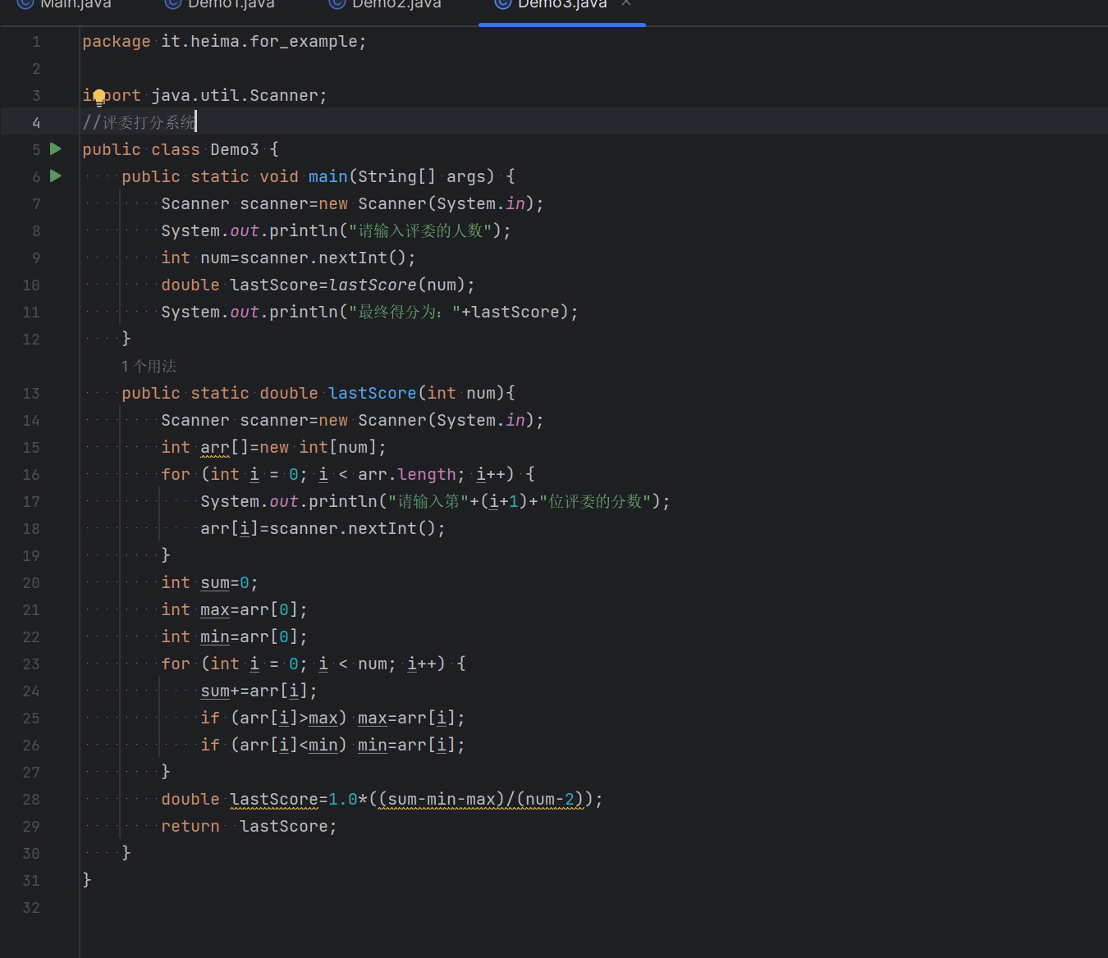Click the literal '1.0' on line 28
Screen dimensions: 1108x958
(343, 799)
